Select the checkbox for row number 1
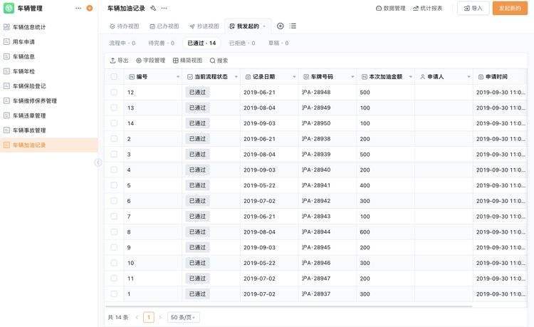The image size is (534, 327). click(114, 294)
